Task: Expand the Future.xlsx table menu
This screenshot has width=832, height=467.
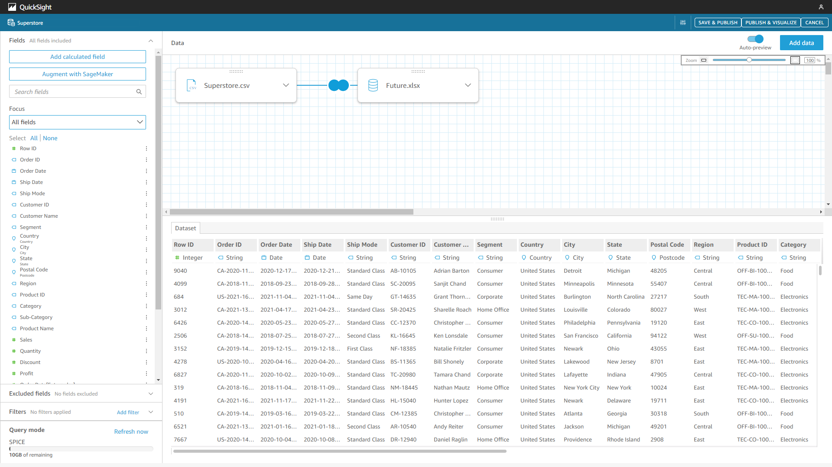Action: (468, 85)
